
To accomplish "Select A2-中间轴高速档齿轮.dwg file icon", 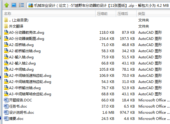I will click(x=6, y=81).
